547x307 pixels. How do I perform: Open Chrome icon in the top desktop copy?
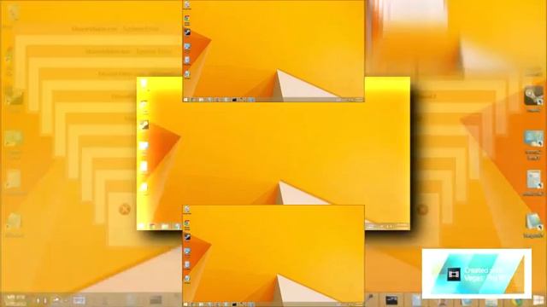(x=187, y=19)
